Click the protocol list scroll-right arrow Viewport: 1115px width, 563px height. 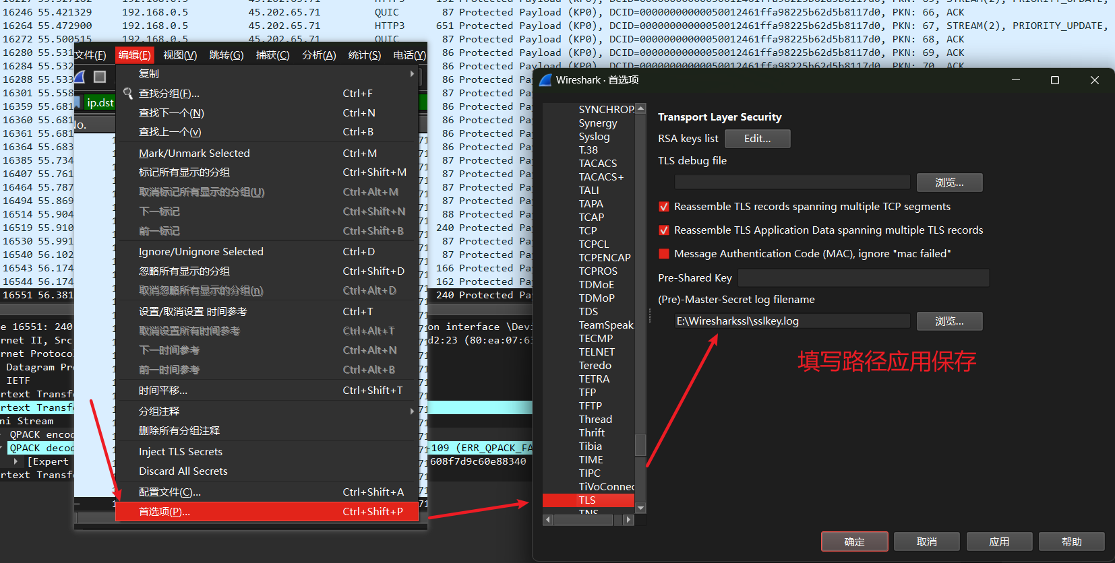point(629,520)
